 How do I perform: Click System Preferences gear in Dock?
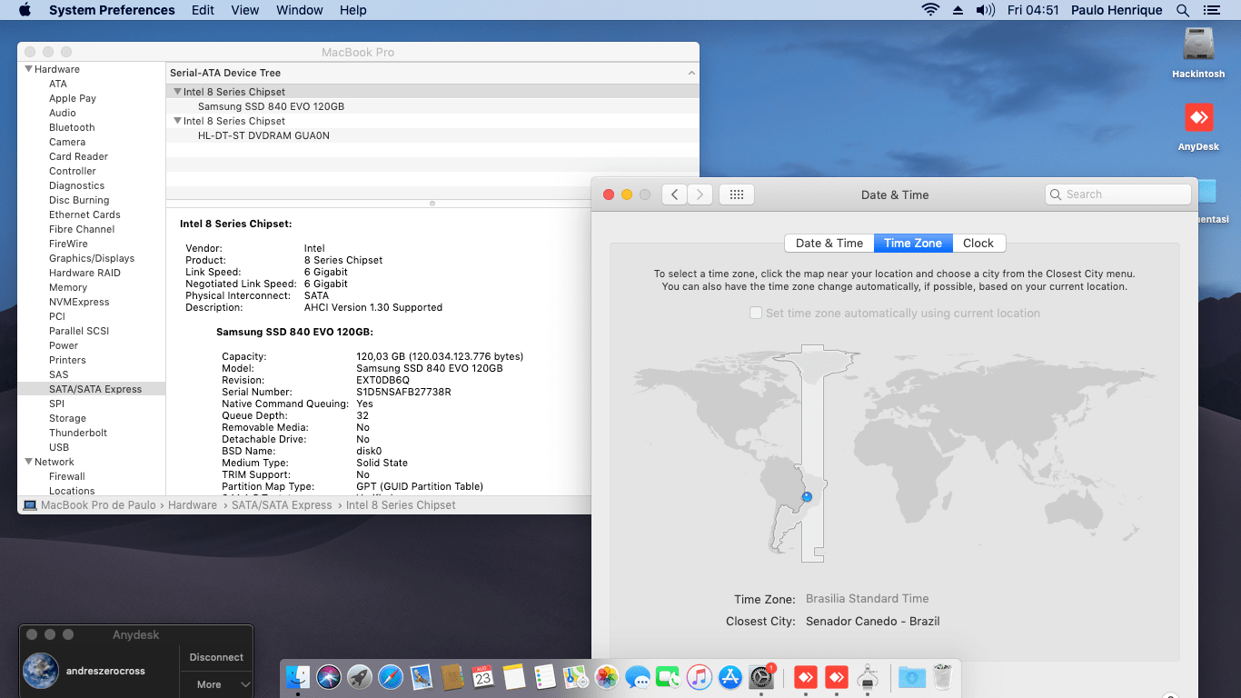tap(760, 677)
